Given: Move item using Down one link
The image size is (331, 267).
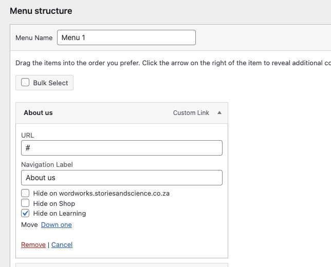Looking at the screenshot, I should pyautogui.click(x=57, y=225).
